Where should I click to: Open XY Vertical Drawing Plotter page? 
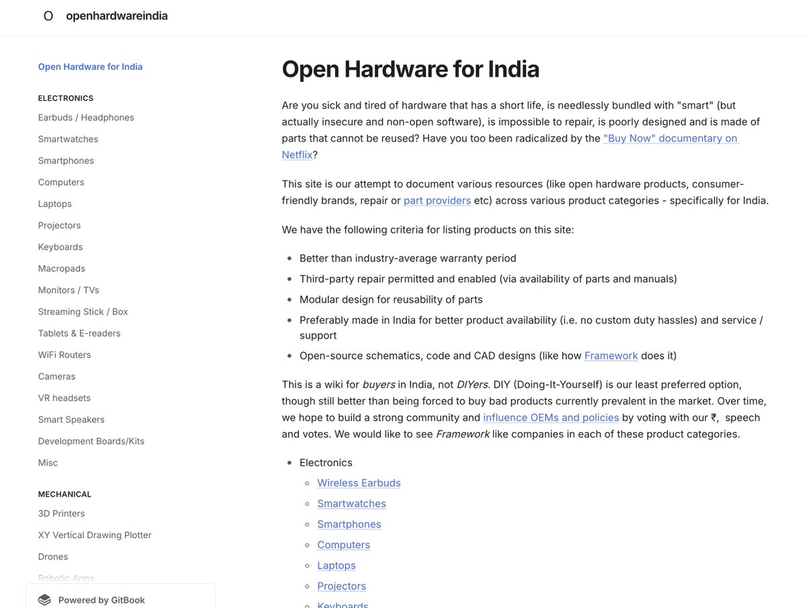(95, 534)
